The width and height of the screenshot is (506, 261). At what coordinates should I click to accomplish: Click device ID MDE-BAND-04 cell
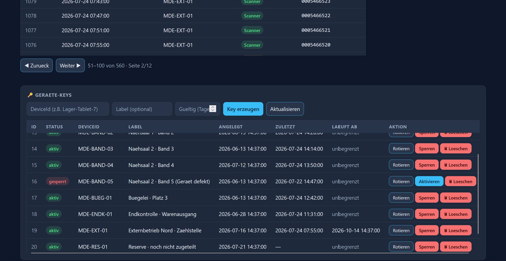click(96, 165)
